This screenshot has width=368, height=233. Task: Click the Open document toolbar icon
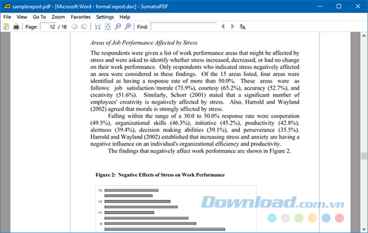[6, 27]
